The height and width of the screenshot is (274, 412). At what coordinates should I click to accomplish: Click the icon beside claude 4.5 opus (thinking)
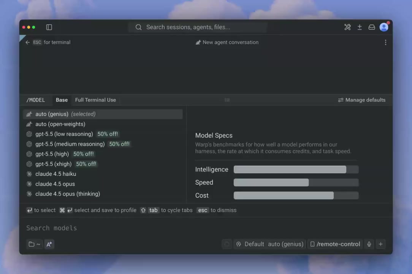[29, 194]
